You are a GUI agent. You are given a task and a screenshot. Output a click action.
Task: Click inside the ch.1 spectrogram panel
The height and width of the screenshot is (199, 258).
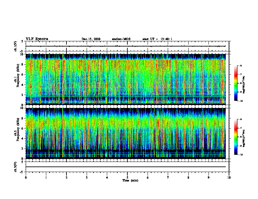pos(125,79)
